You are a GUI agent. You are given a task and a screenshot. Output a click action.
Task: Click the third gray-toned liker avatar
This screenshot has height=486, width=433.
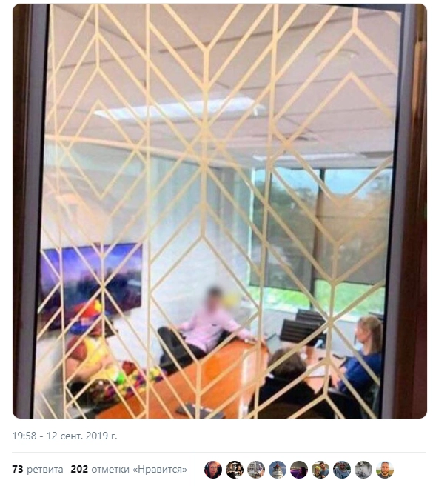[256, 470]
